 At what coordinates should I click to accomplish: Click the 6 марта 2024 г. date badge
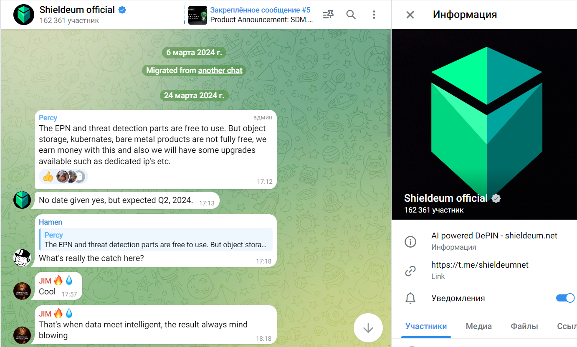tap(194, 53)
